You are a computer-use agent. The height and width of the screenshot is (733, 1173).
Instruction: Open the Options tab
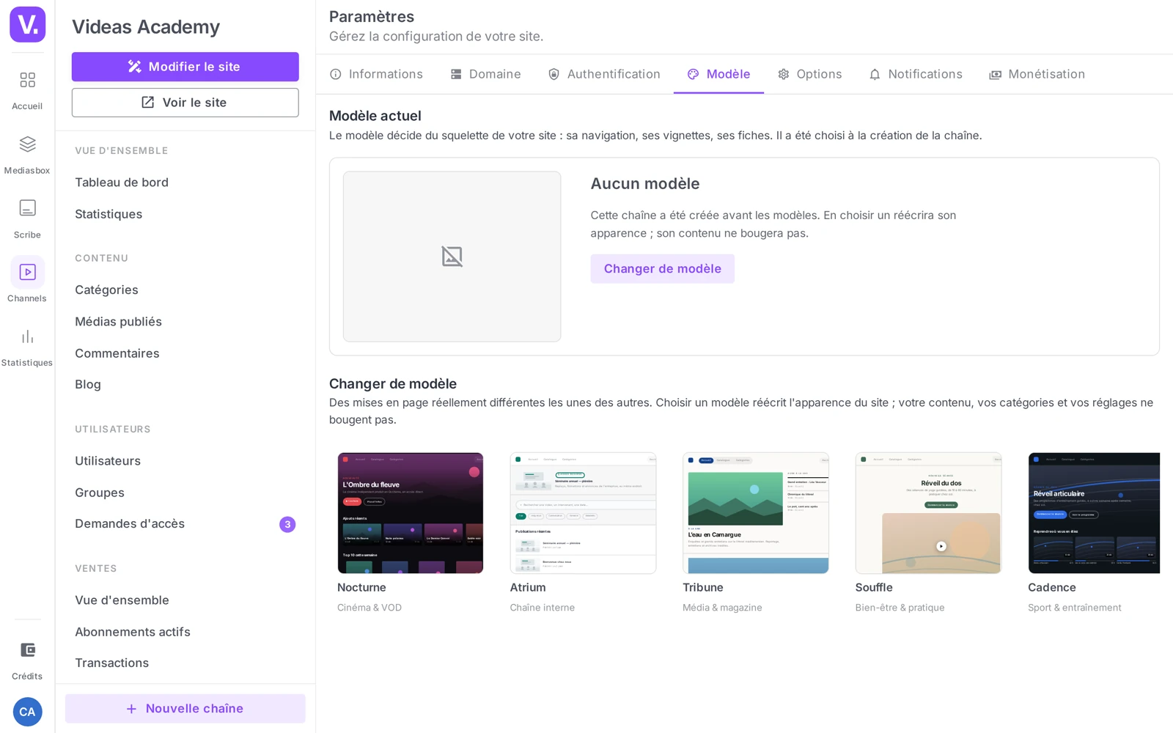[x=809, y=74]
